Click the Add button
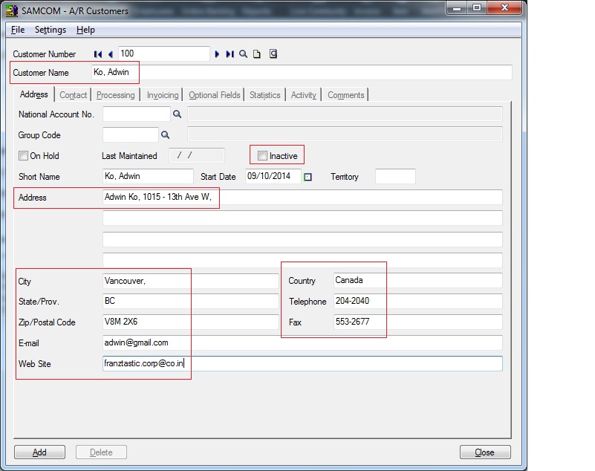 coord(39,452)
